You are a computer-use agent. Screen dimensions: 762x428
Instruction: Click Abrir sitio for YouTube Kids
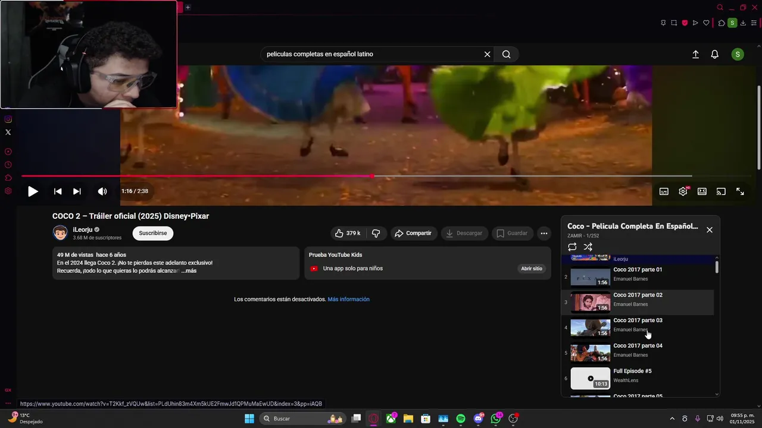pyautogui.click(x=532, y=269)
